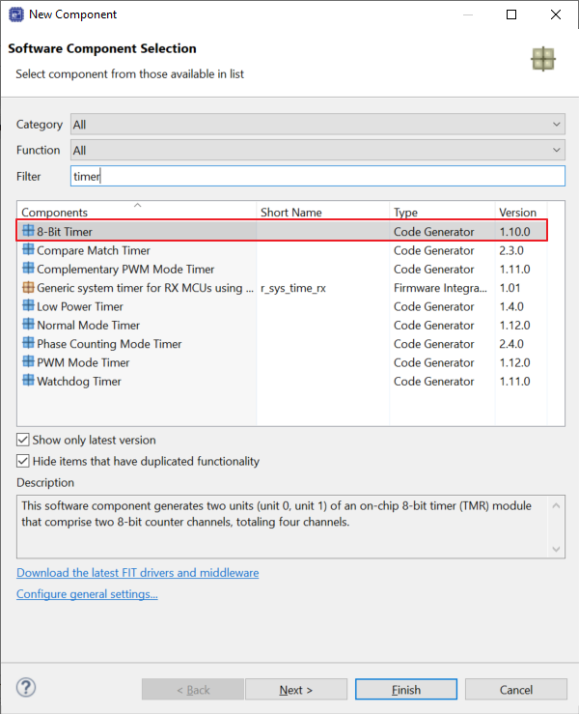The image size is (579, 714).
Task: Click the Phase Counting Mode Timer icon
Action: point(28,344)
